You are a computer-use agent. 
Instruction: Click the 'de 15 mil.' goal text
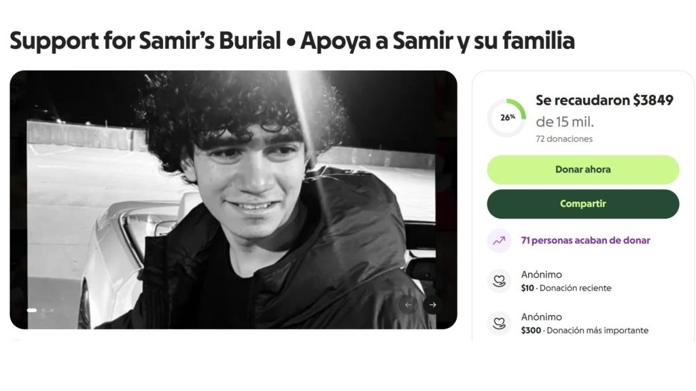click(565, 123)
